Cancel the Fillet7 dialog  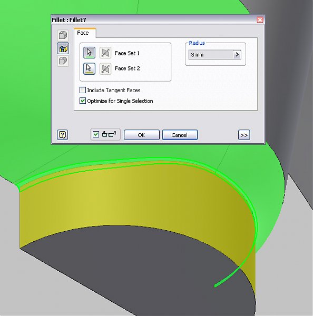180,135
